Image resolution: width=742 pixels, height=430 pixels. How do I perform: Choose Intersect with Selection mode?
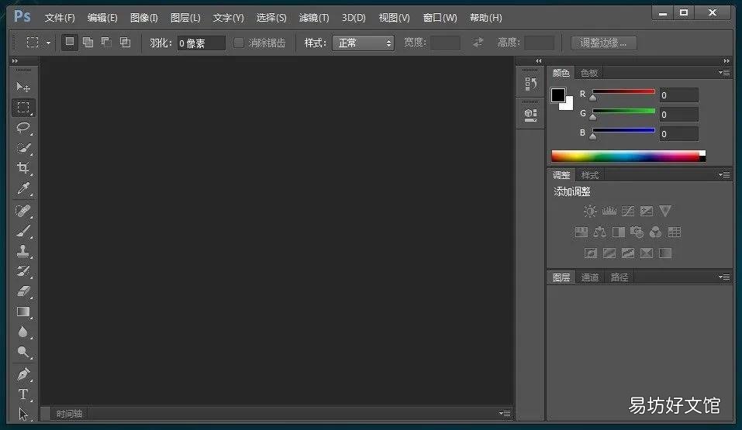tap(125, 43)
